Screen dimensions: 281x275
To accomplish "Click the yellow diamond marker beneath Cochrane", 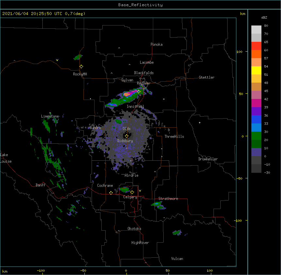I will [111, 193].
